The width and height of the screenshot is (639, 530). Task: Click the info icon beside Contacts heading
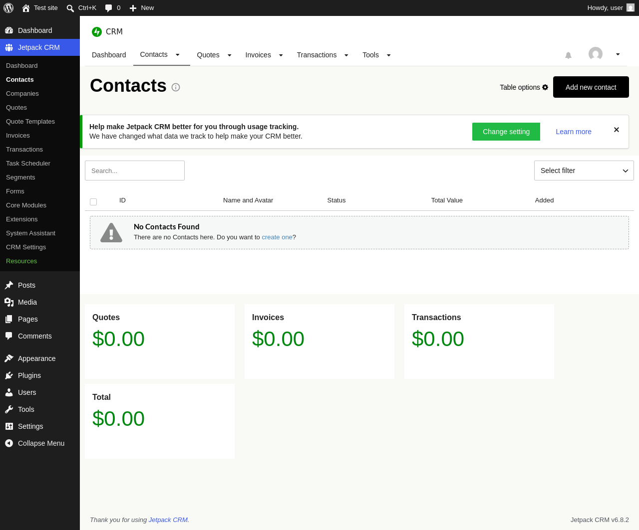(x=176, y=87)
